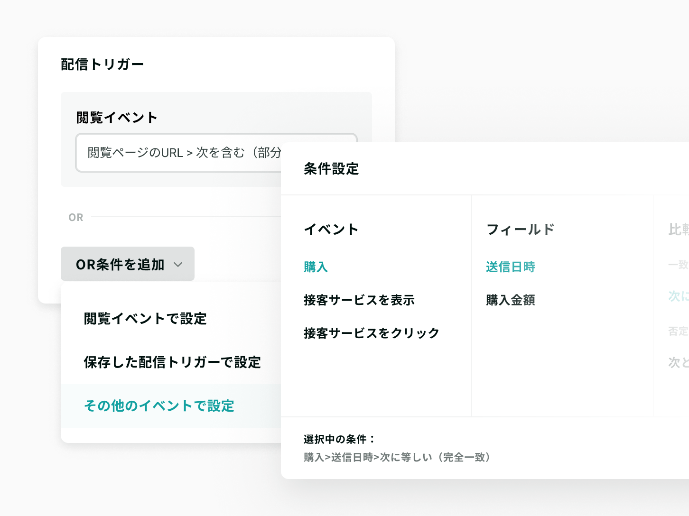Click the イベント column heading

click(331, 230)
